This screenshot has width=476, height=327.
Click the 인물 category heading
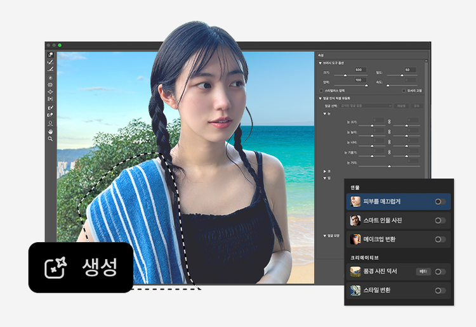tap(355, 188)
